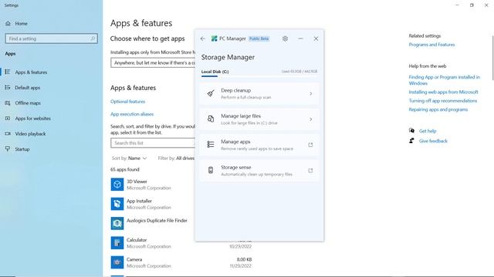
Task: Open 'Installing web apps from Microsoft' link
Action: pos(443,92)
